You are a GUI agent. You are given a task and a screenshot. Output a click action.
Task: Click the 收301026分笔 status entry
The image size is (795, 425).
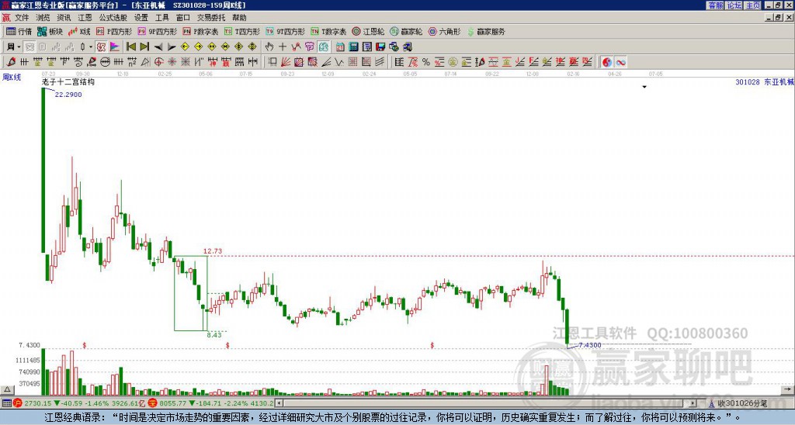coord(741,403)
